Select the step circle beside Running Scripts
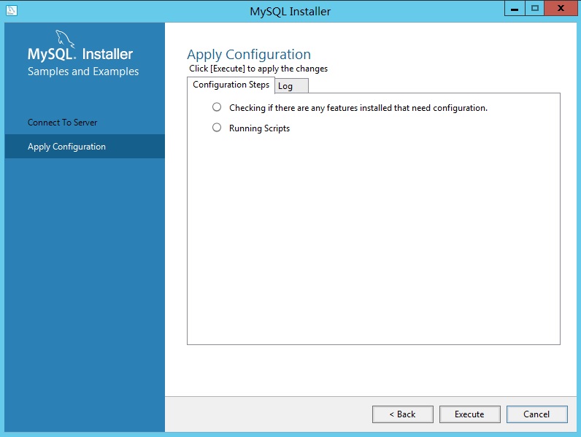This screenshot has height=437, width=581. click(x=217, y=128)
